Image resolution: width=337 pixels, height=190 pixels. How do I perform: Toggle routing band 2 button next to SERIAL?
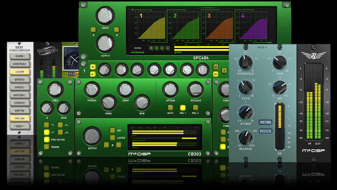tap(156, 48)
